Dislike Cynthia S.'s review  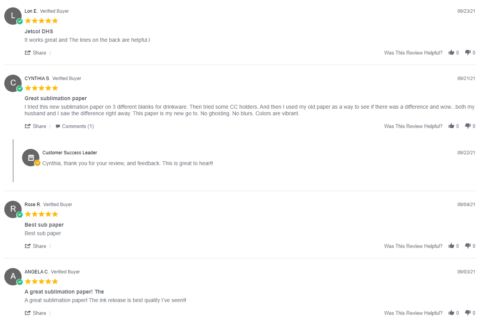[x=468, y=126]
